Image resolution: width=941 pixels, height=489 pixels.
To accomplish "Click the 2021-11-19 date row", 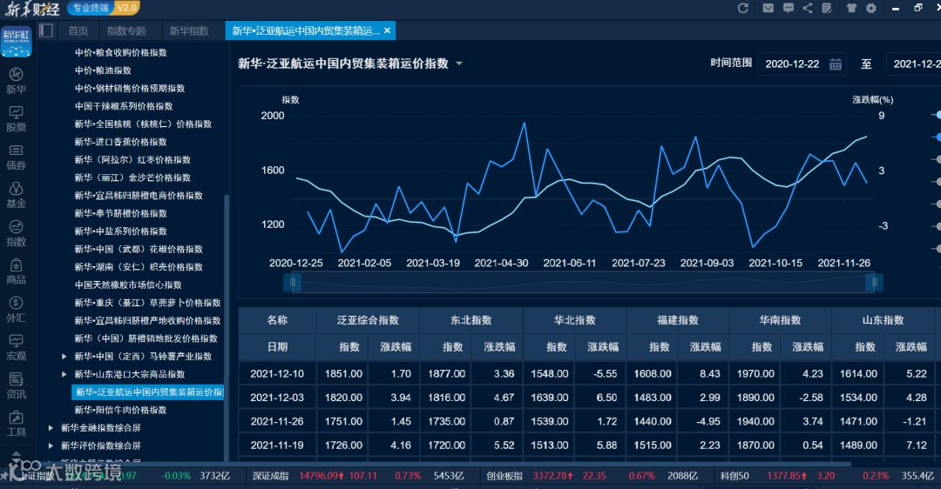I will [277, 445].
